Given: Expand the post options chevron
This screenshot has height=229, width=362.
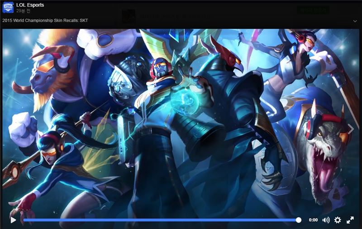Looking at the screenshot, I should tap(355, 21).
